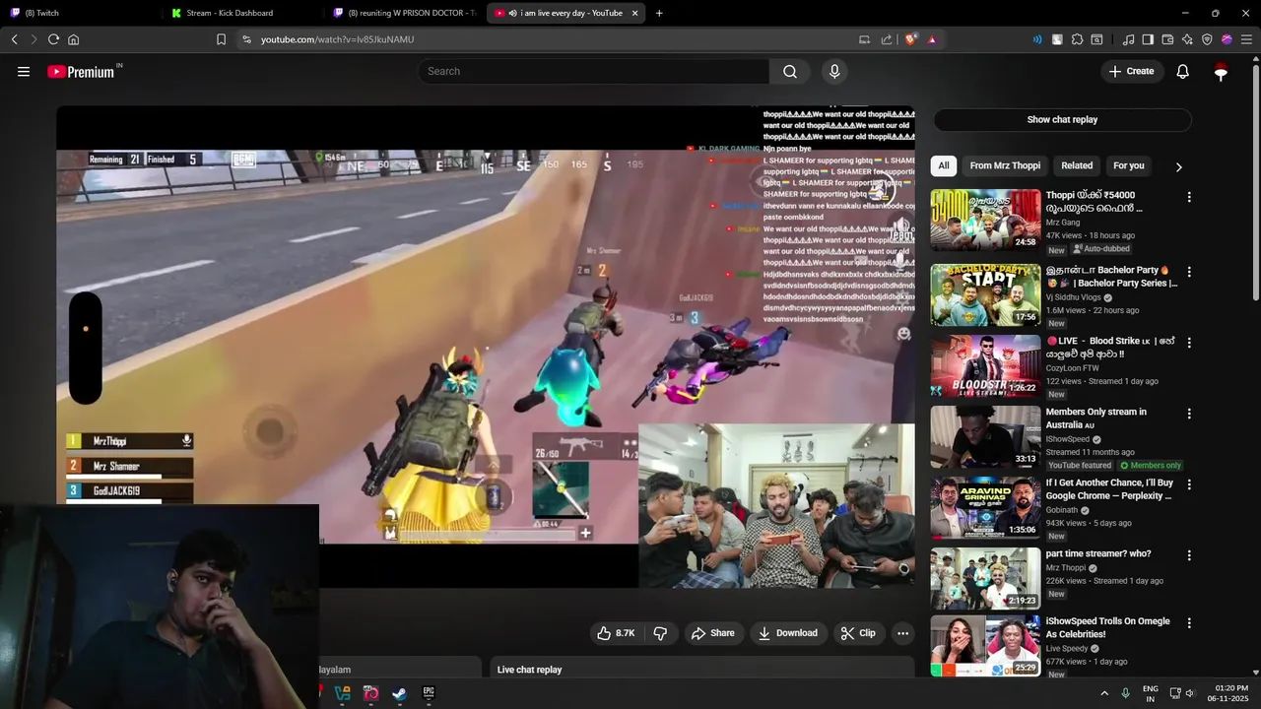Toggle the blue audio-playing toolbar indicator

(1037, 39)
